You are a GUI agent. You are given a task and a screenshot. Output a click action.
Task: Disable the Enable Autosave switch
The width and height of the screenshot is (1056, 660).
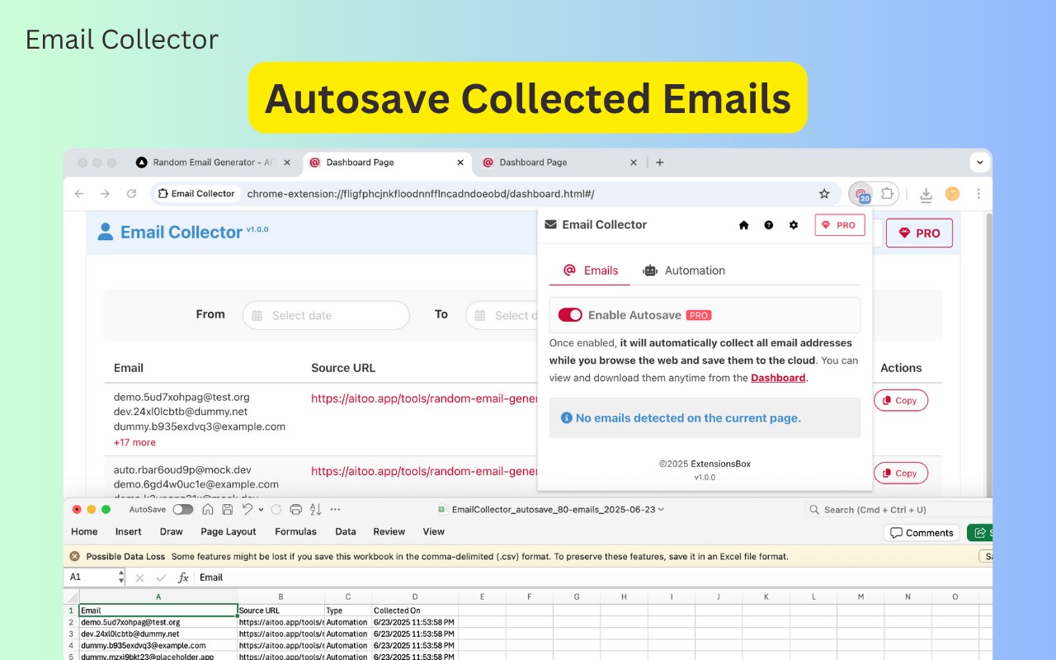pyautogui.click(x=570, y=315)
